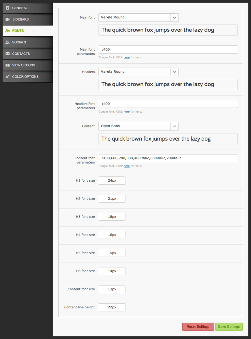This screenshot has height=339, width=251.
Task: Open the Content font dropdown showing Open Sans
Action: pos(174,126)
